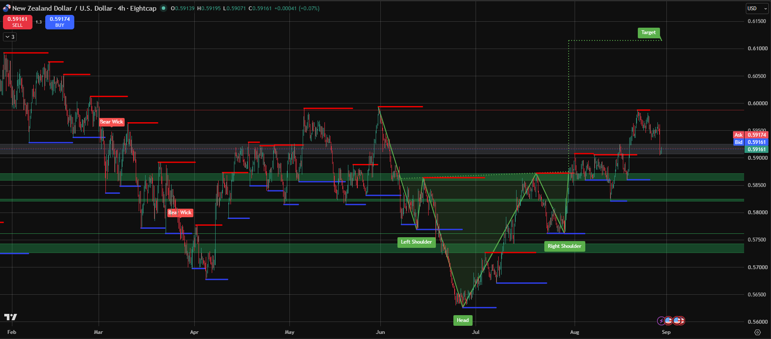Image resolution: width=771 pixels, height=339 pixels.
Task: Click the 0.60000 price axis label
Action: point(757,103)
